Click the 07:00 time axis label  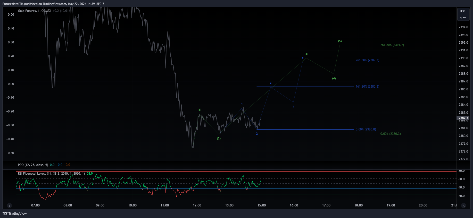[x=36, y=205]
